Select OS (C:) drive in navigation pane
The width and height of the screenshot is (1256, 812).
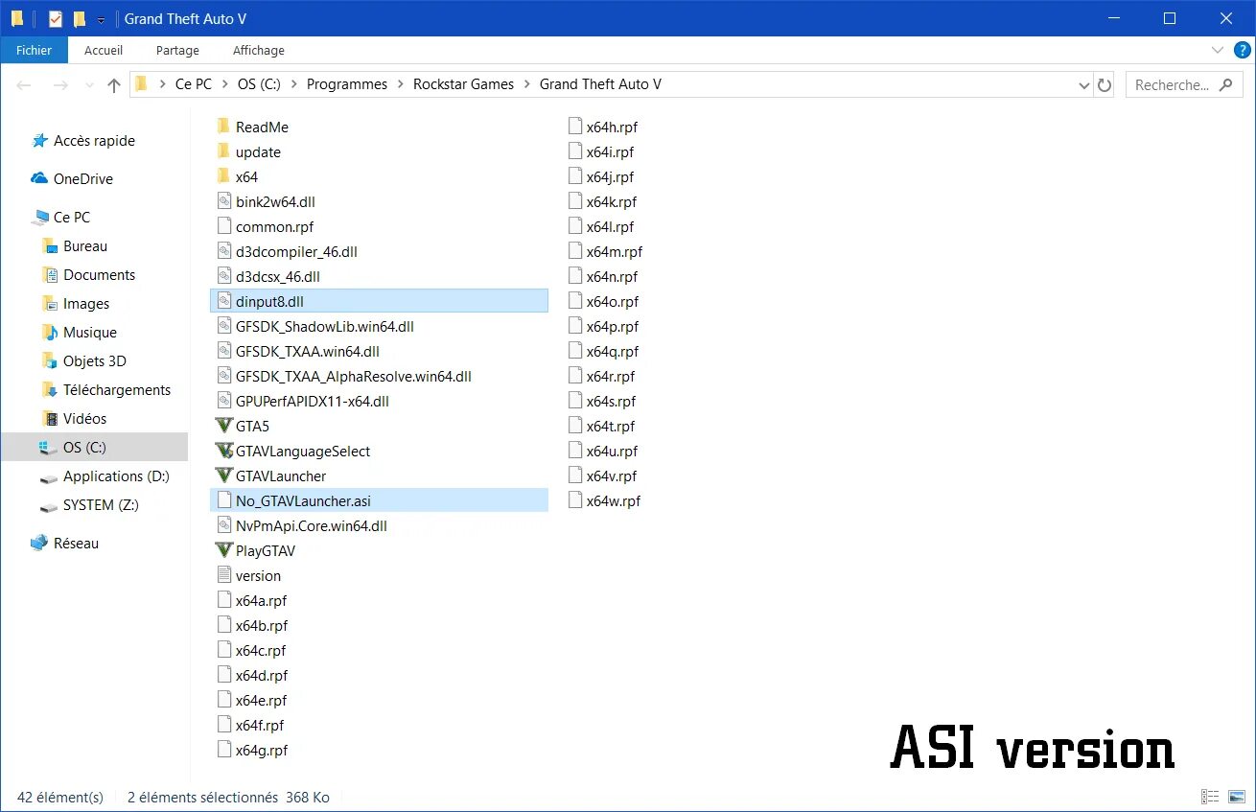(94, 448)
